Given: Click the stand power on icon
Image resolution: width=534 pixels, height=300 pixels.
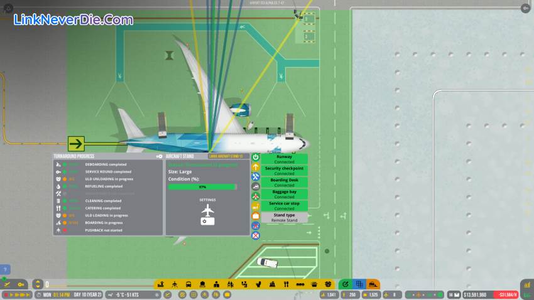Looking at the screenshot, I should [256, 157].
